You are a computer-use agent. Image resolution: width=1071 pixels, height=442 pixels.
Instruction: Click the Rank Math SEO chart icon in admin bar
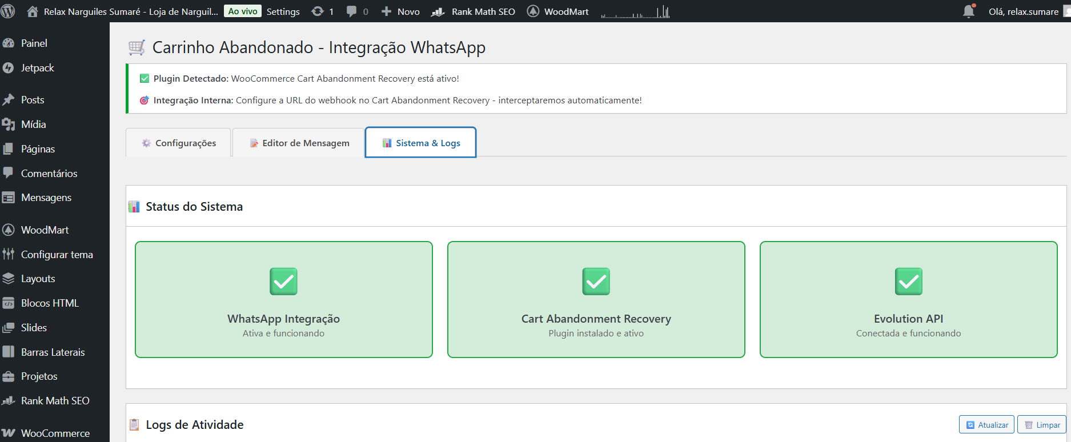click(x=438, y=11)
